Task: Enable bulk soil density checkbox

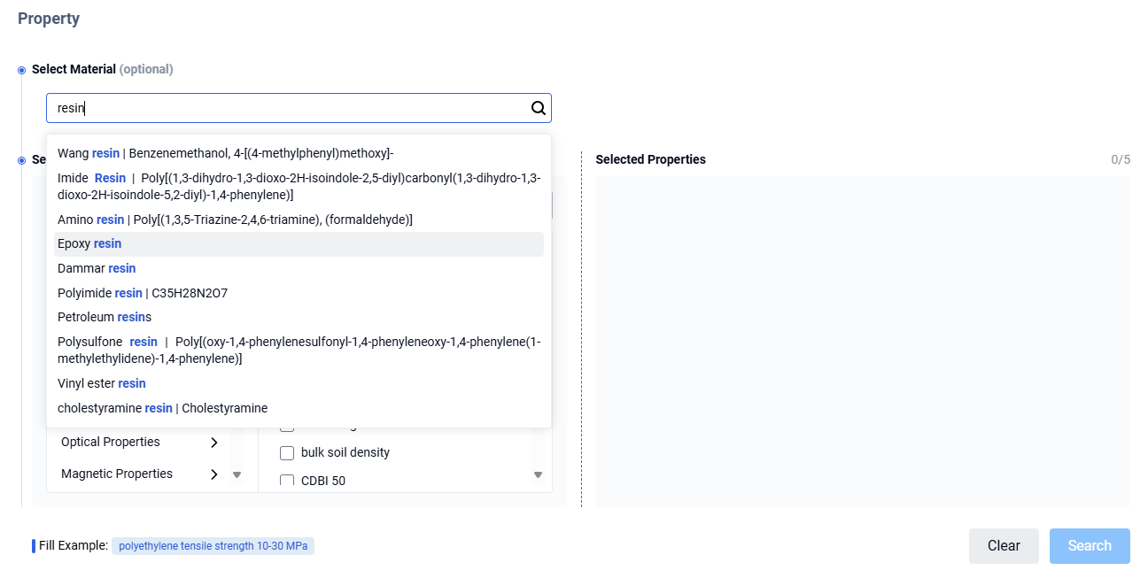Action: coord(287,453)
